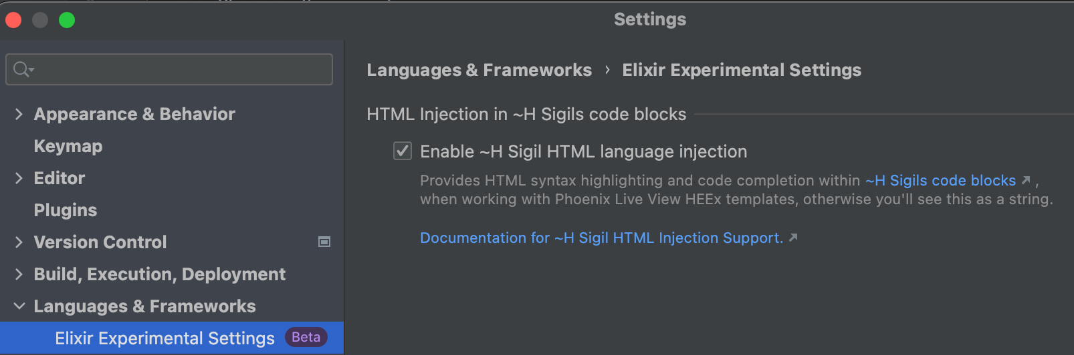
Task: Expand Build, Execution, Deployment chevron
Action: tap(19, 274)
